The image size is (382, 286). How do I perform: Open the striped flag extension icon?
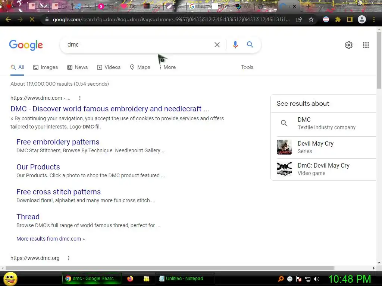click(326, 19)
